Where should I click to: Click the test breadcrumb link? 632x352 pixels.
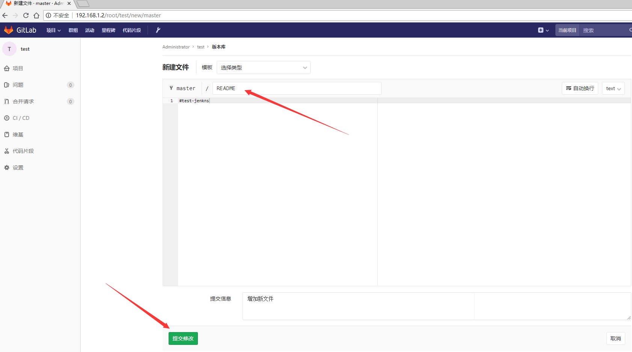201,47
